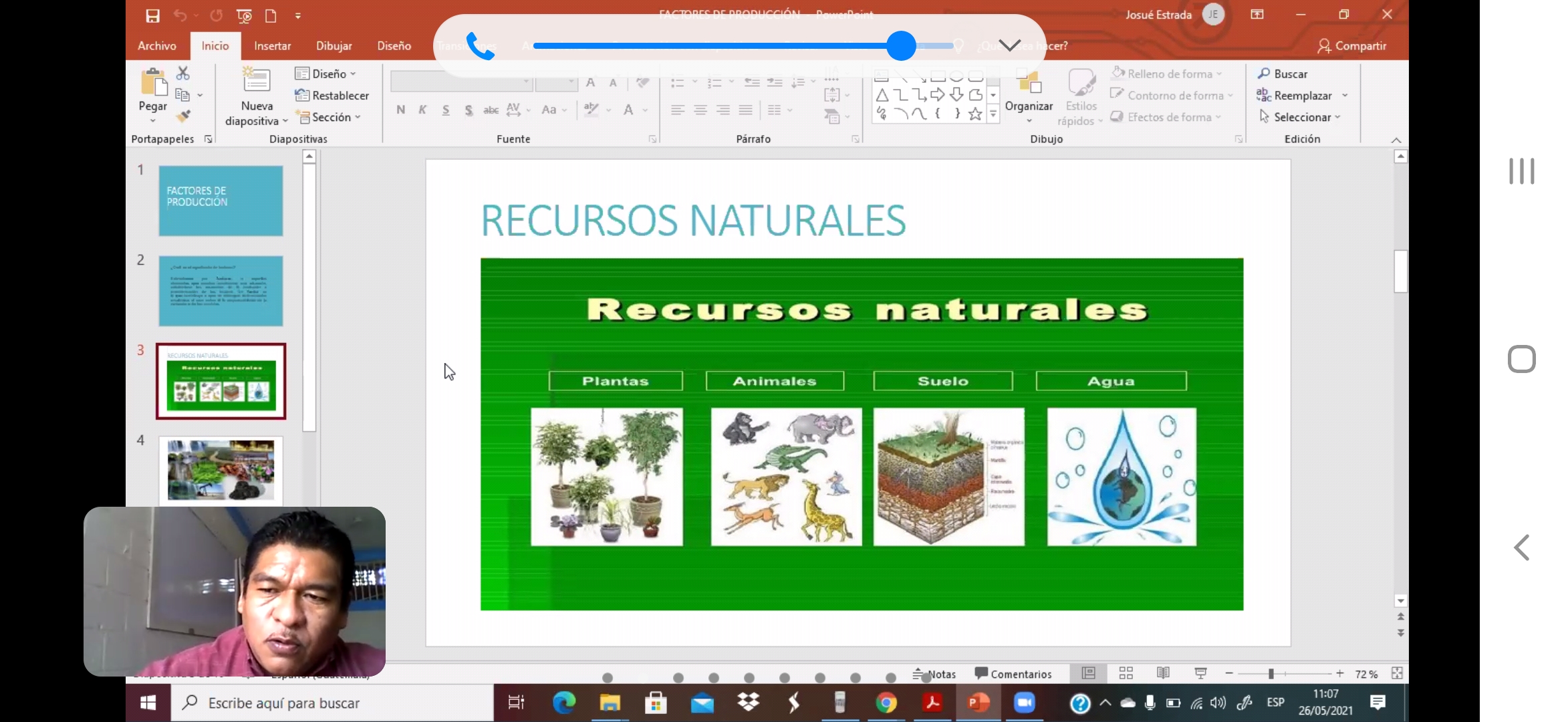Select the star shape in gallery
This screenshot has height=722, width=1564.
click(x=975, y=114)
